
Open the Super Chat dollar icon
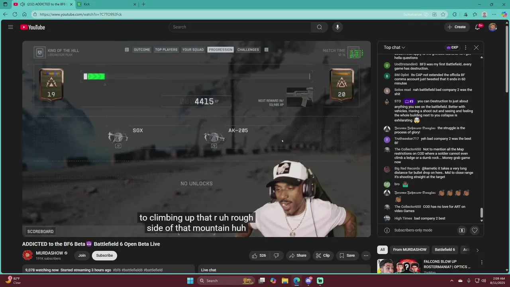pyautogui.click(x=462, y=230)
